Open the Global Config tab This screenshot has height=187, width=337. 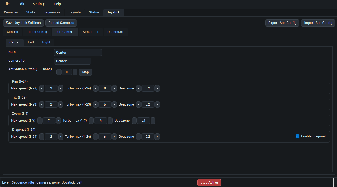[x=37, y=32]
